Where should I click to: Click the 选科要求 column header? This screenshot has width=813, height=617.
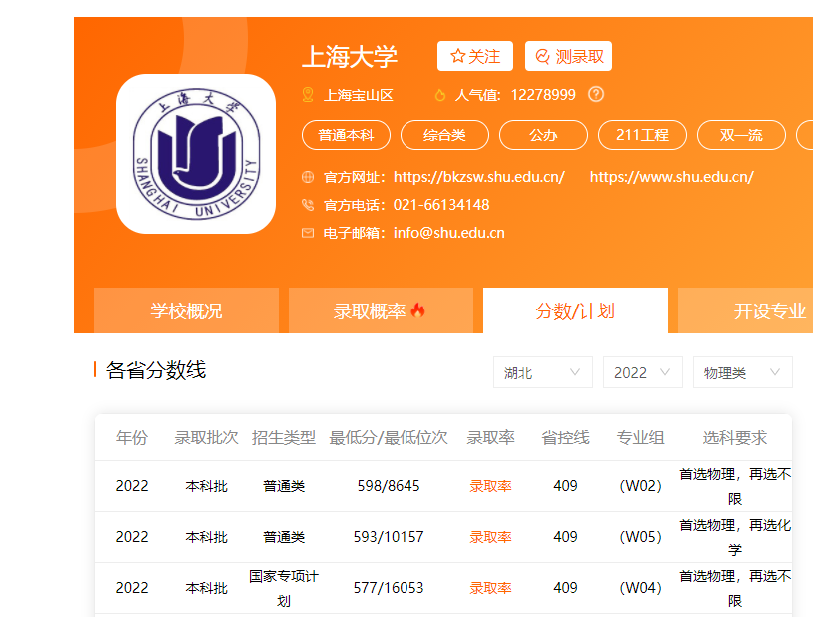(x=735, y=438)
